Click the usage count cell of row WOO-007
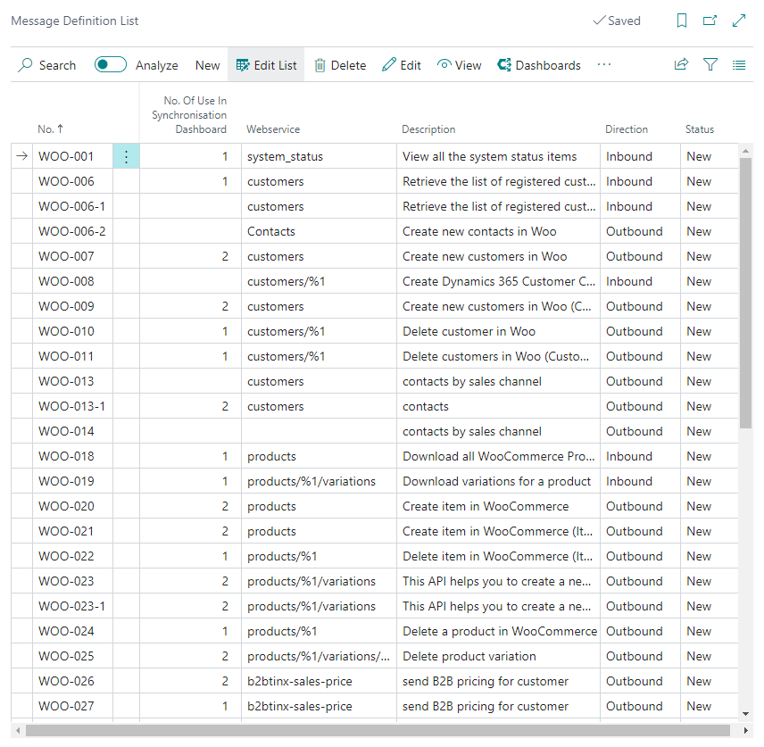 coord(190,256)
